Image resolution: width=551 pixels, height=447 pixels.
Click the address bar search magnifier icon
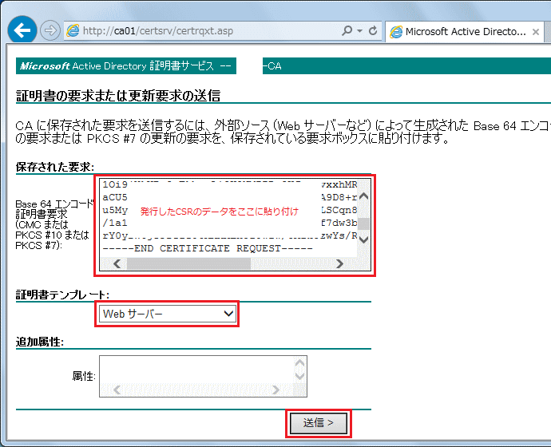(347, 31)
